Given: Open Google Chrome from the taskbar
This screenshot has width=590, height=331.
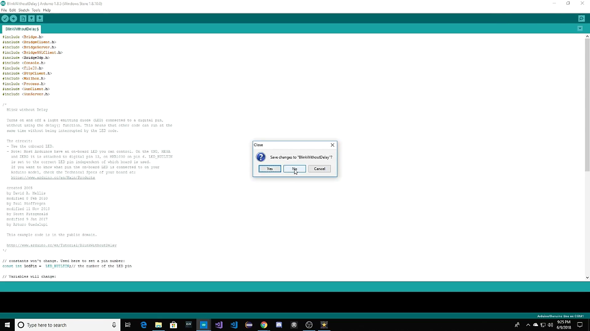Looking at the screenshot, I should pyautogui.click(x=264, y=325).
